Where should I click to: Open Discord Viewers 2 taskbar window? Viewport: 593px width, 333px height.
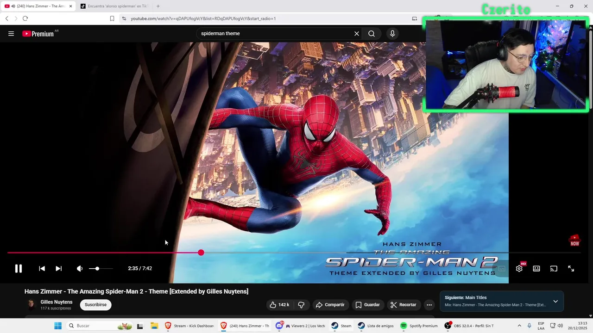(301, 326)
